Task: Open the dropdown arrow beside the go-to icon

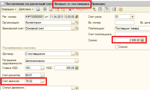Action: [x=73, y=9]
